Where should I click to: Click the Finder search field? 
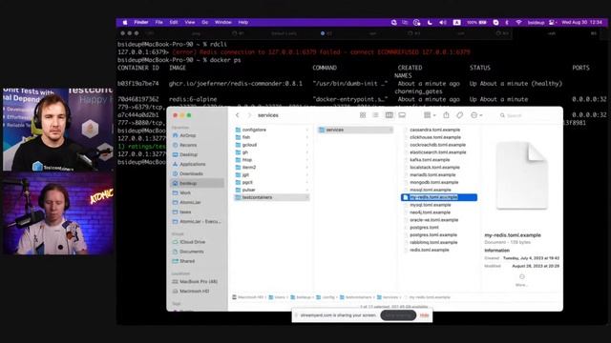click(x=528, y=115)
